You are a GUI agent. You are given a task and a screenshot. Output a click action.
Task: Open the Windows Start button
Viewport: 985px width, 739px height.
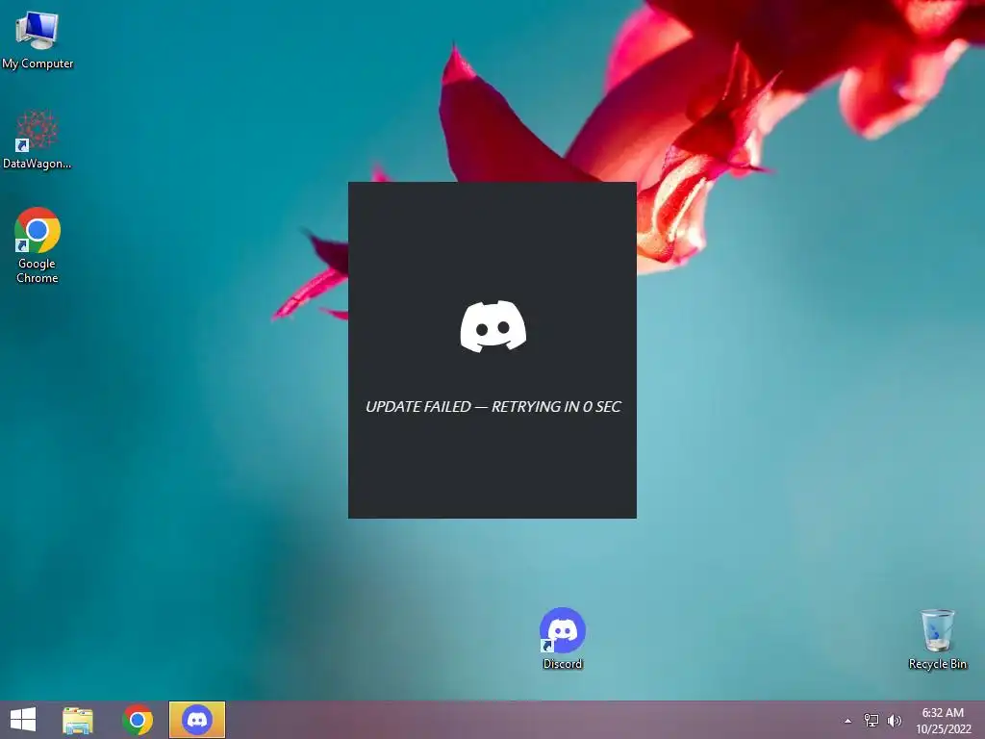click(23, 720)
